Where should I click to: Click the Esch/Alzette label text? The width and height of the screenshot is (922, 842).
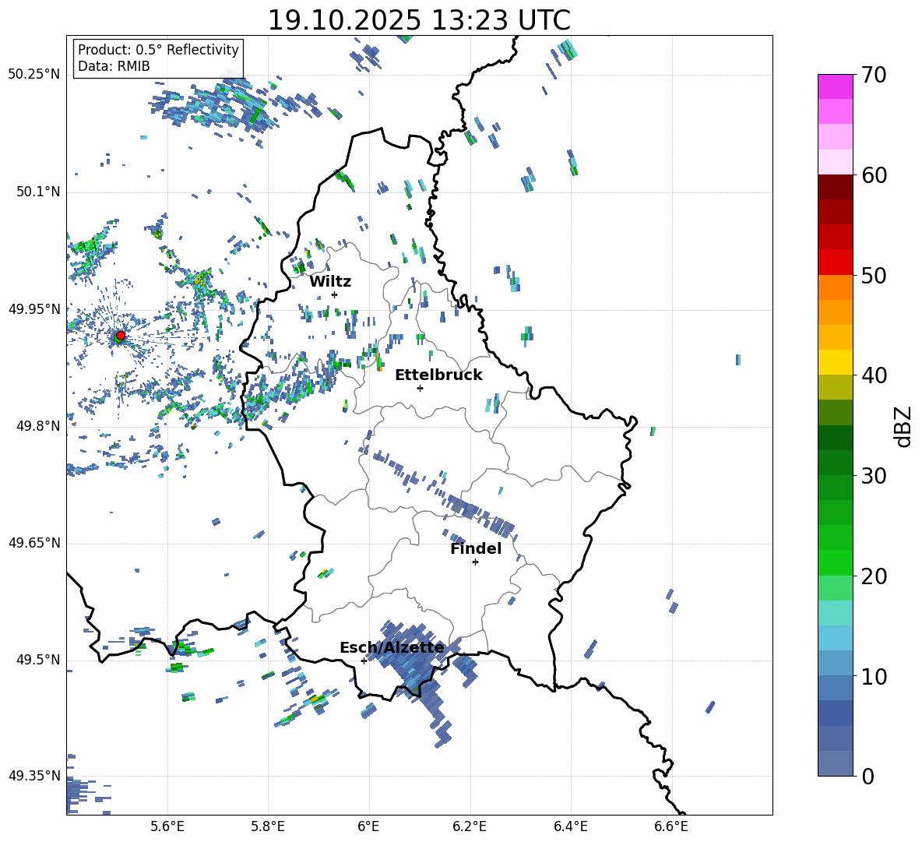[x=392, y=647]
